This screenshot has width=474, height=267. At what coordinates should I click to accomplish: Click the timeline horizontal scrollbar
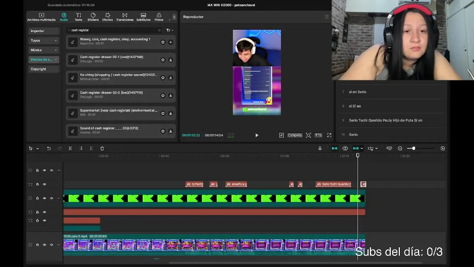click(x=295, y=263)
